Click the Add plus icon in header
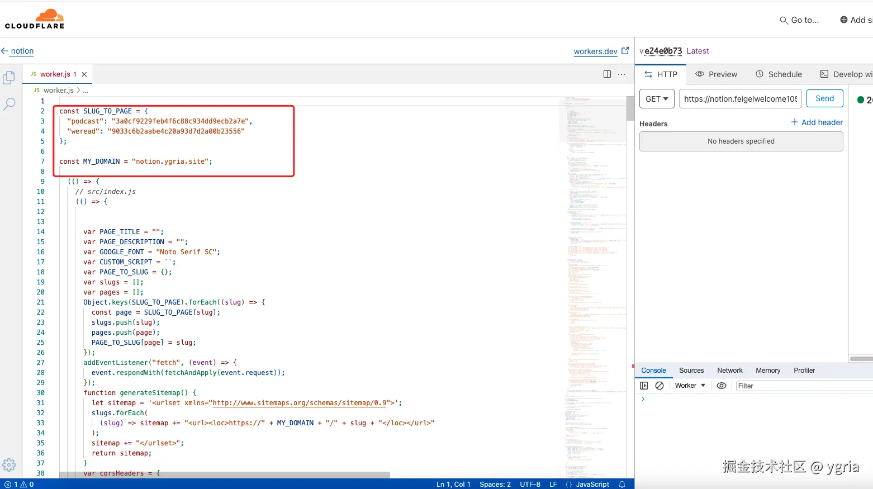 tap(844, 20)
